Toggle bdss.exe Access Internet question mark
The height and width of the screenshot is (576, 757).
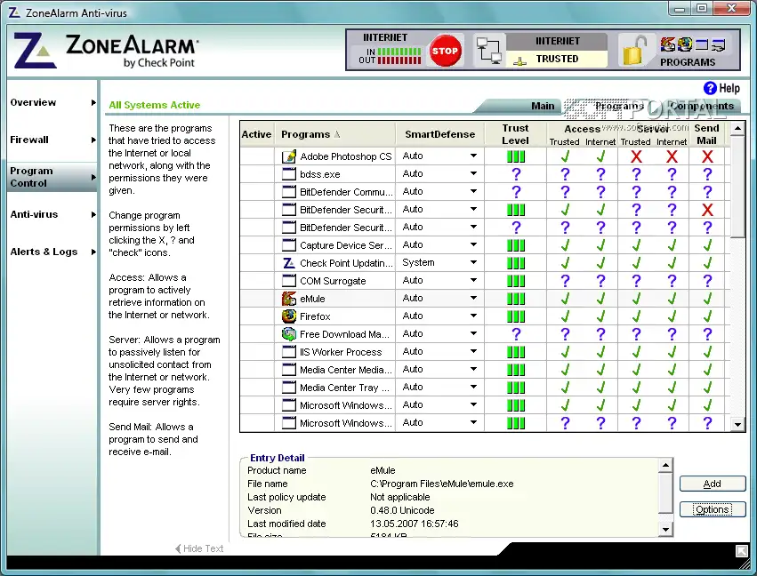[600, 174]
